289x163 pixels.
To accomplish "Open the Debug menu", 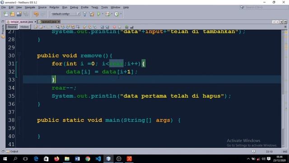I will [x=74, y=7].
